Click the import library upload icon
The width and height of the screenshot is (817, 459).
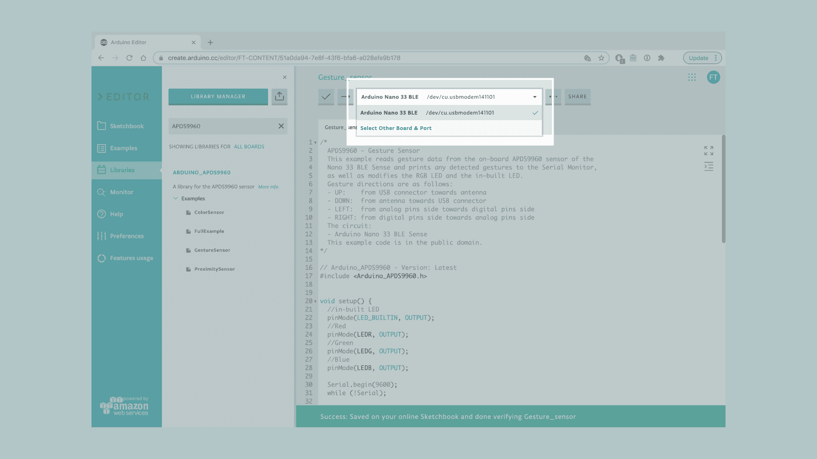[279, 96]
